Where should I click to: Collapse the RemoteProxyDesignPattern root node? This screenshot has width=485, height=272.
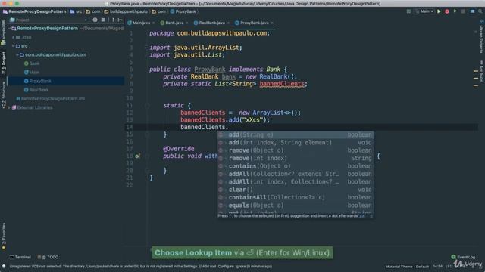coord(9,29)
